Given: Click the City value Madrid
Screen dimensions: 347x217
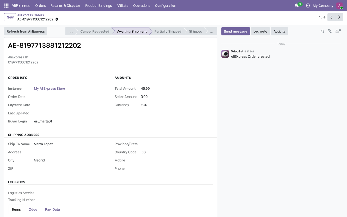Looking at the screenshot, I should 39,160.
